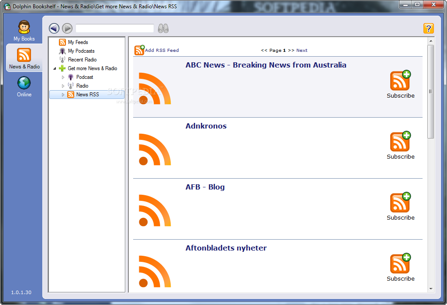The height and width of the screenshot is (305, 447).
Task: Select My Feeds in the tree
Action: pyautogui.click(x=78, y=42)
